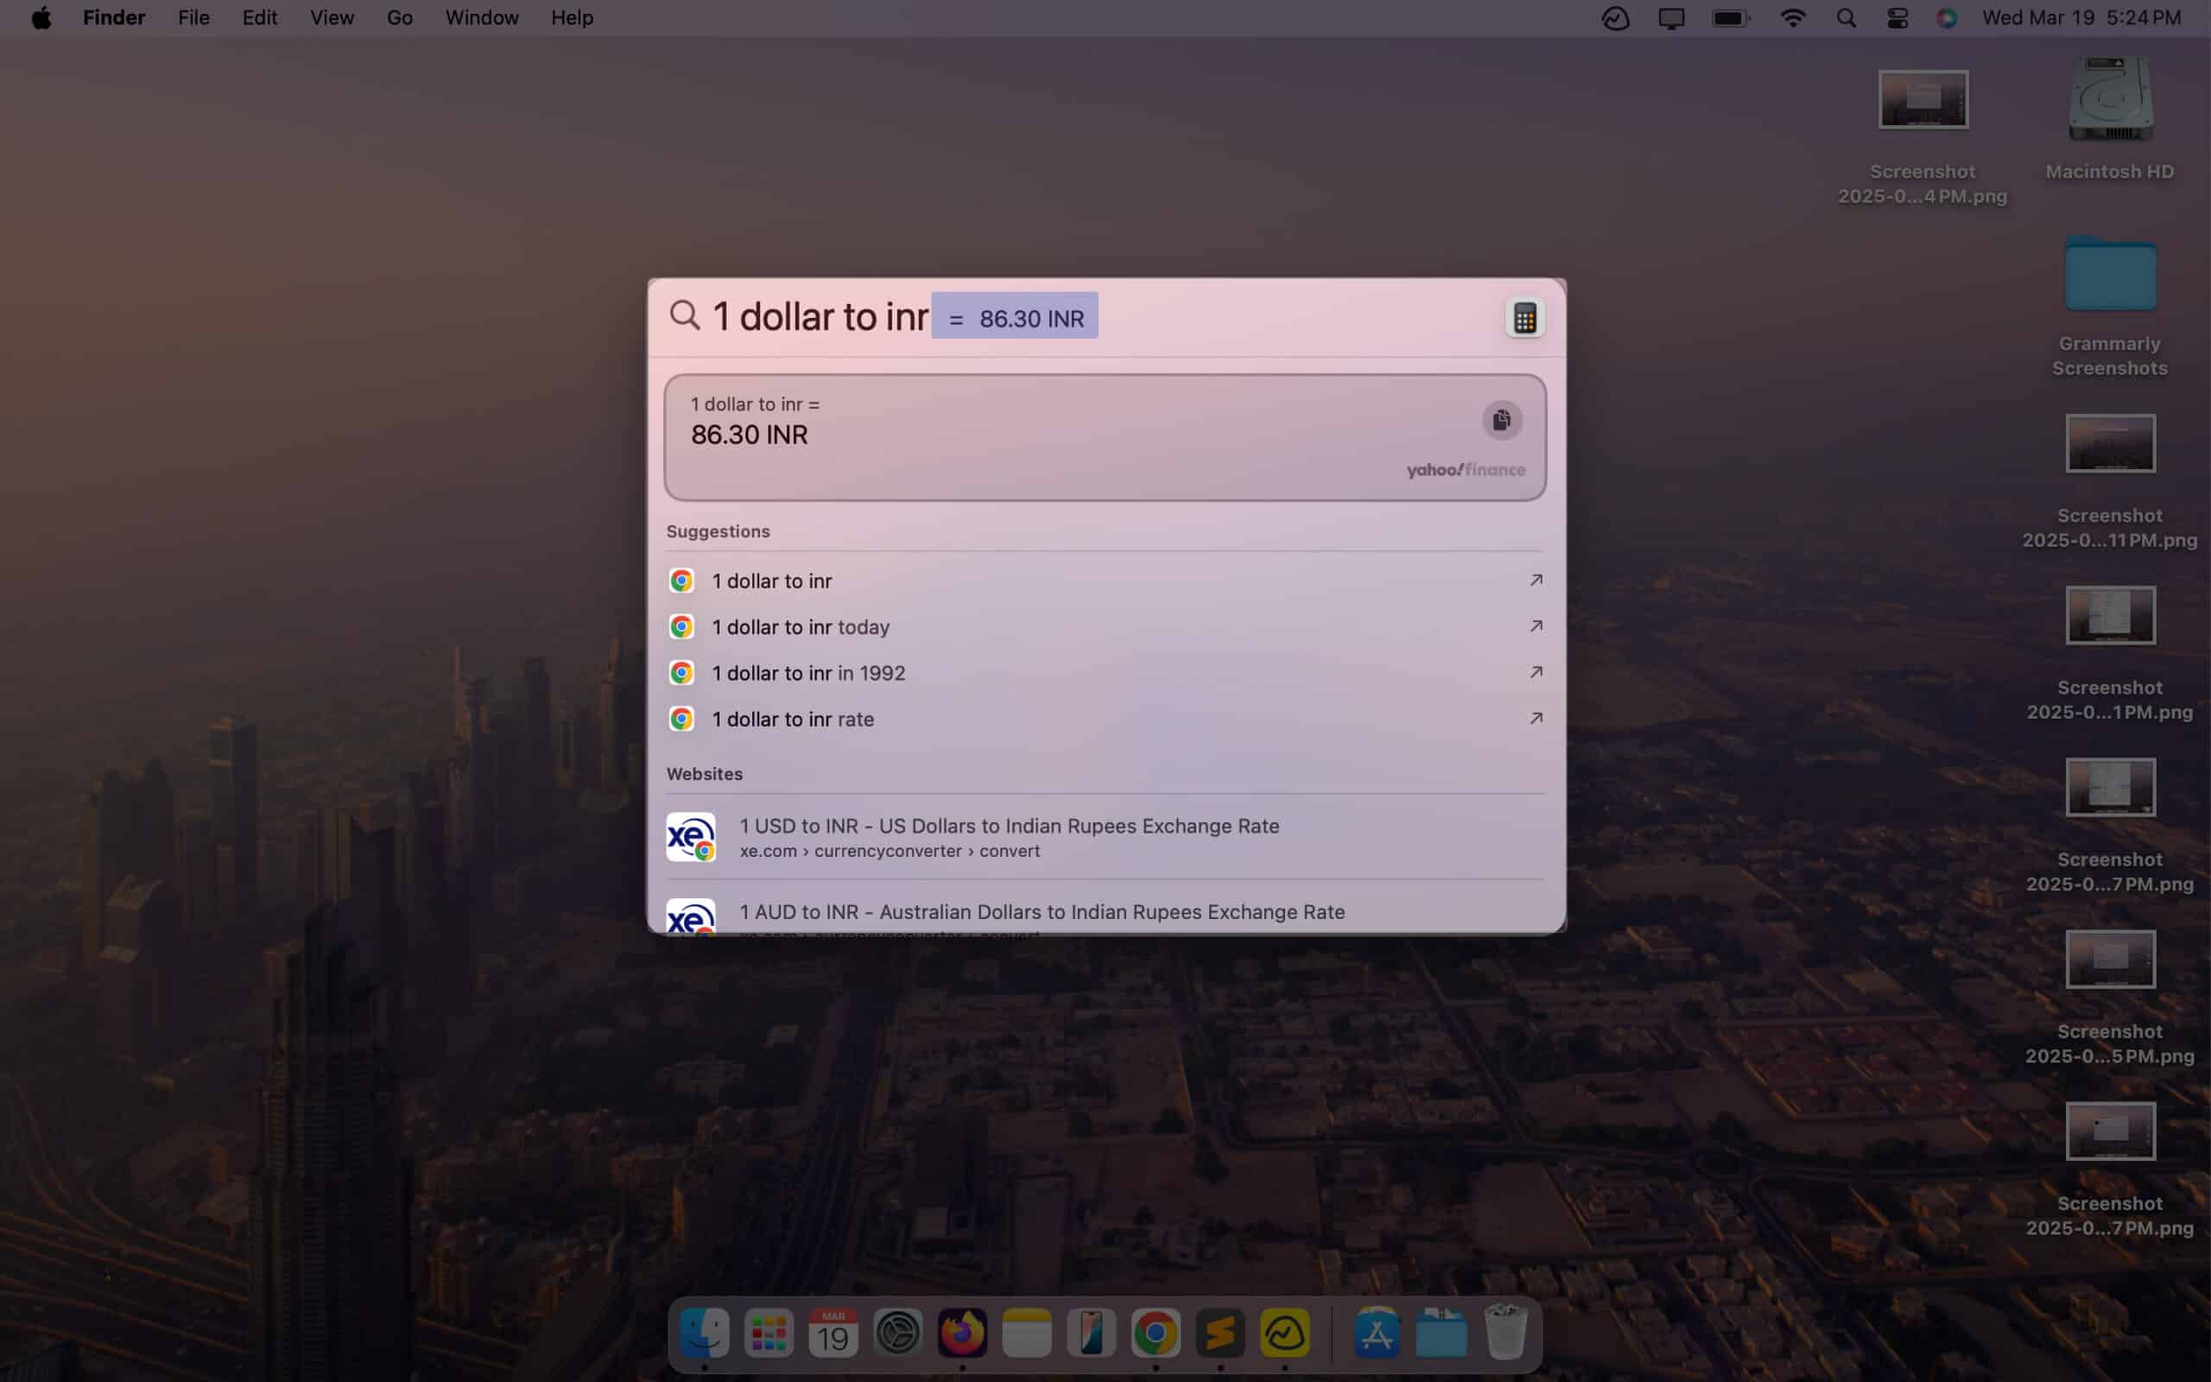This screenshot has height=1382, width=2211.
Task: Click Finder menu bar item
Action: tap(113, 17)
